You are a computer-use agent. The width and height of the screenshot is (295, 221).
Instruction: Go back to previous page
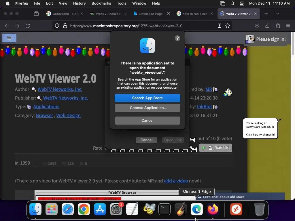7,26
